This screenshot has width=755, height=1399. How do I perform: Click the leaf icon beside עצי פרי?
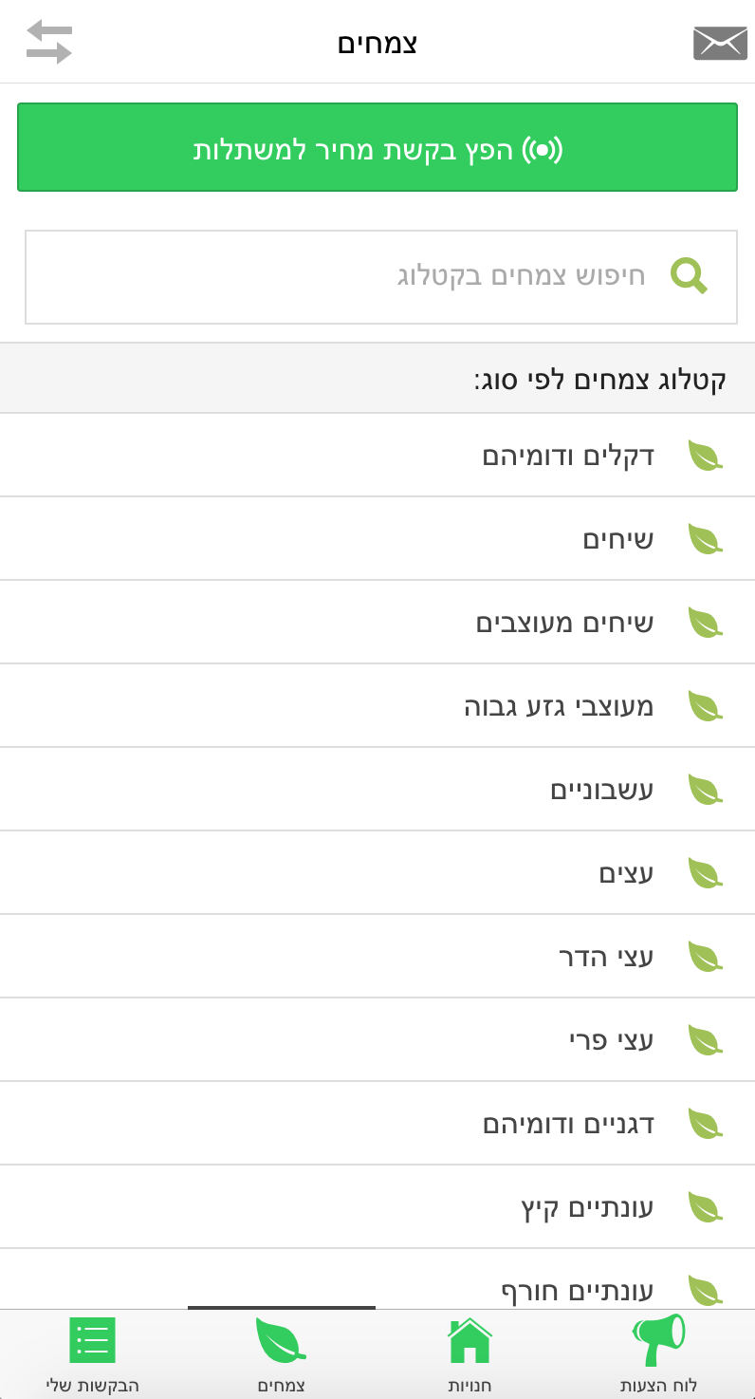coord(705,1040)
